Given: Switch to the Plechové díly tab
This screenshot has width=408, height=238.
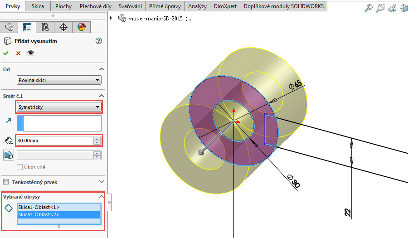Looking at the screenshot, I should pos(94,6).
